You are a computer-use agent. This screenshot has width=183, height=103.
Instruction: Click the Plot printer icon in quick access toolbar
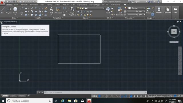pos(20,2)
